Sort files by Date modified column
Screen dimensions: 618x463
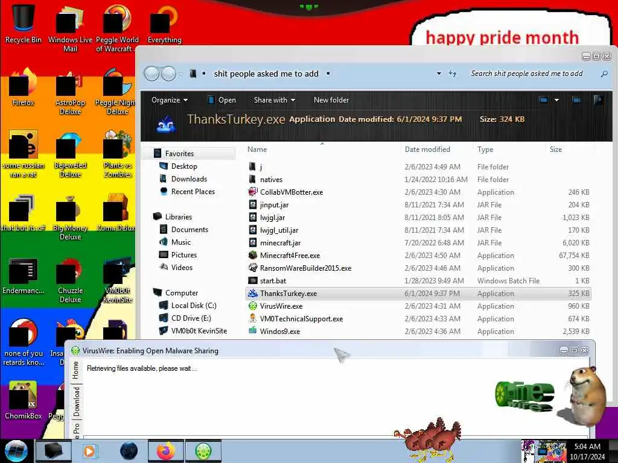click(427, 150)
